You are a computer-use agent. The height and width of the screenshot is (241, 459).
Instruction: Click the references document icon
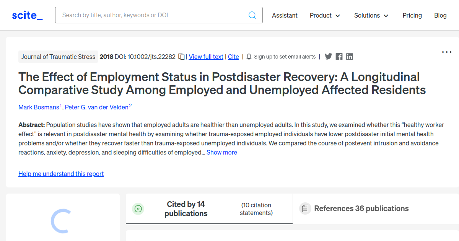pyautogui.click(x=305, y=208)
